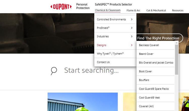Expand the Controlled Environments submenu arrow

(132, 19)
